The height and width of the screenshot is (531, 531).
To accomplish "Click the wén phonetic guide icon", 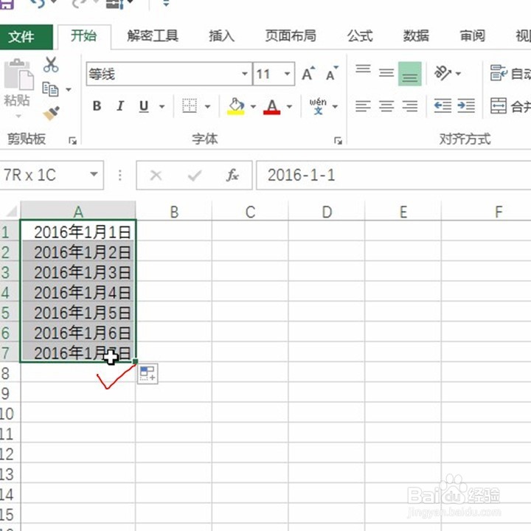I will coord(318,106).
